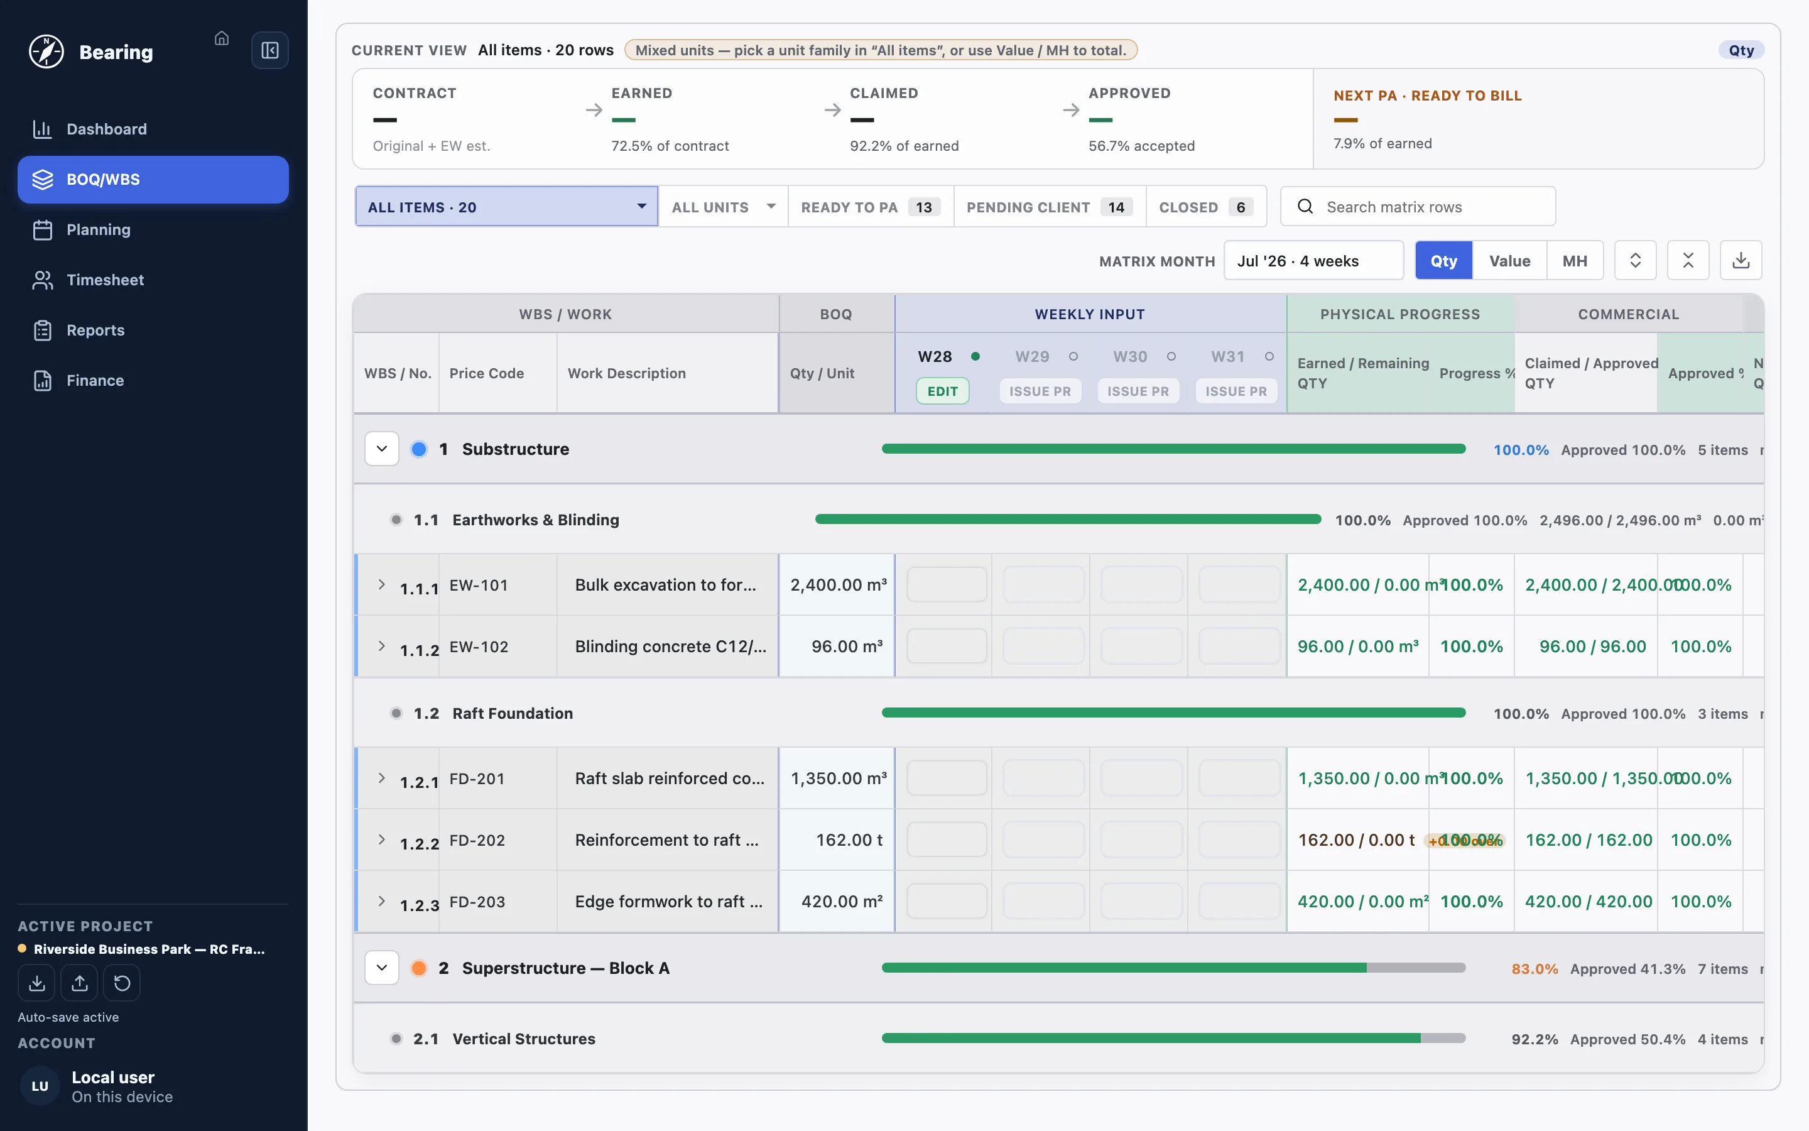Expand row 1.2.2 Reinforcement to raft
Viewport: 1809px width, 1131px height.
click(382, 839)
